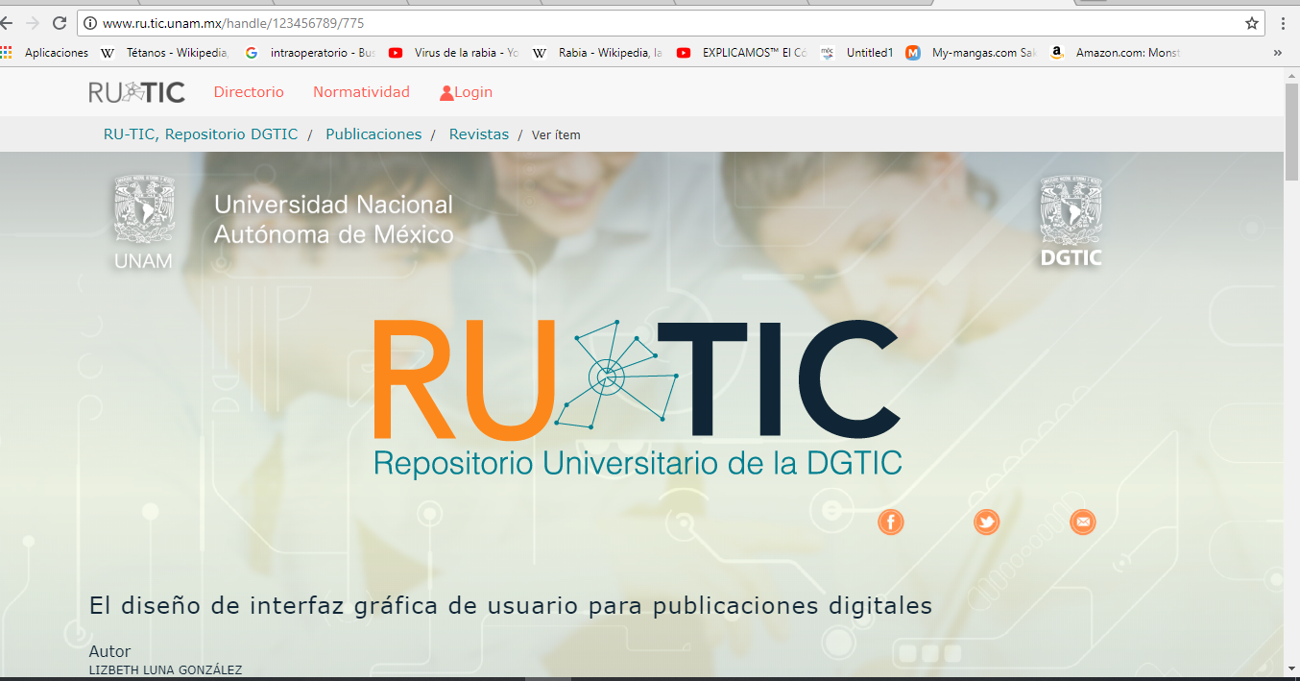This screenshot has height=681, width=1300.
Task: Expand hidden bookmarks with the chevron
Action: click(1278, 53)
